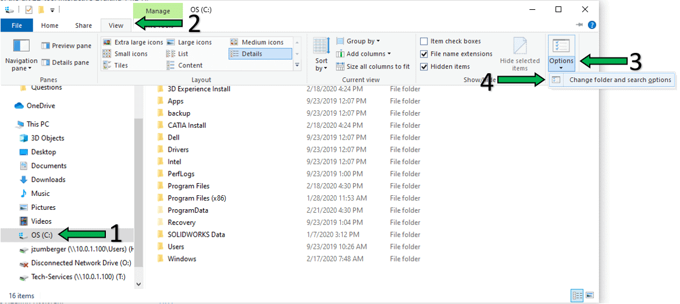The image size is (680, 304).
Task: Enable Item check boxes
Action: coord(424,42)
